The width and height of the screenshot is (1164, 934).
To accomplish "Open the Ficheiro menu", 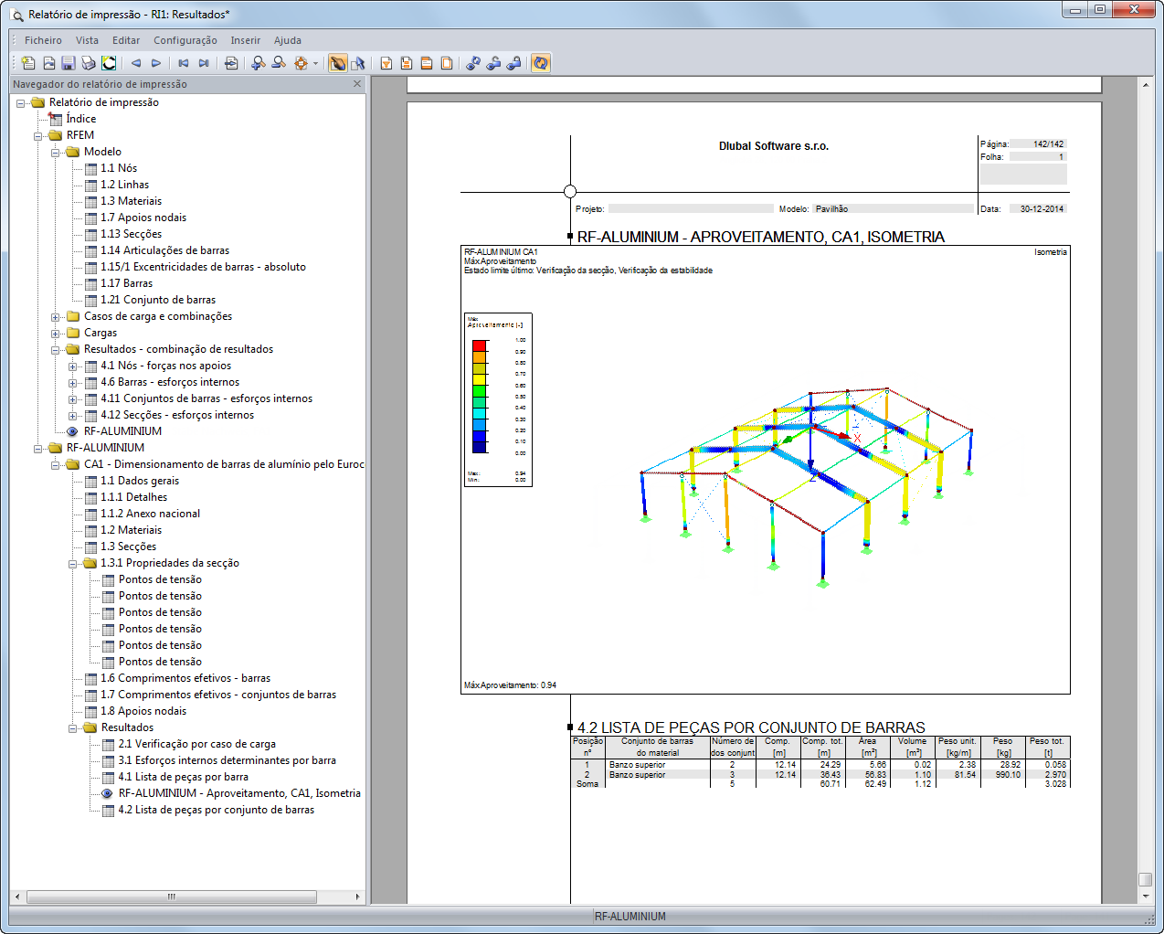I will [43, 40].
